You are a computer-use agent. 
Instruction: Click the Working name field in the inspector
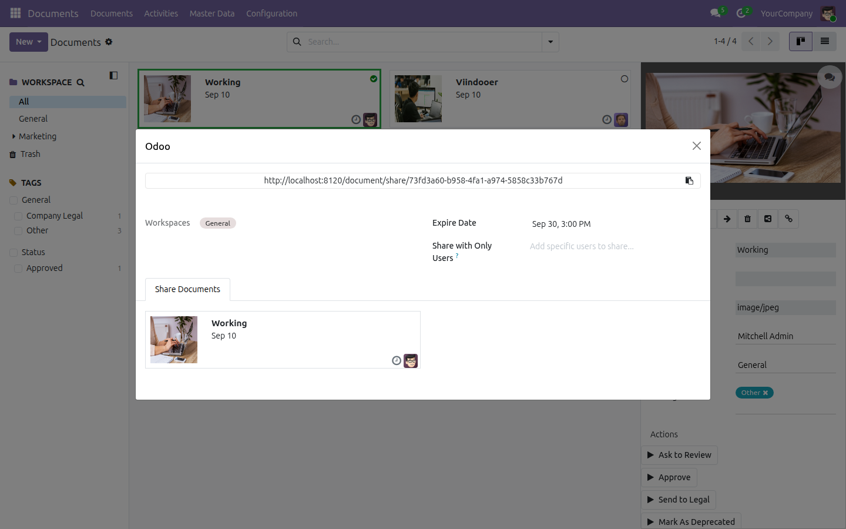point(785,250)
